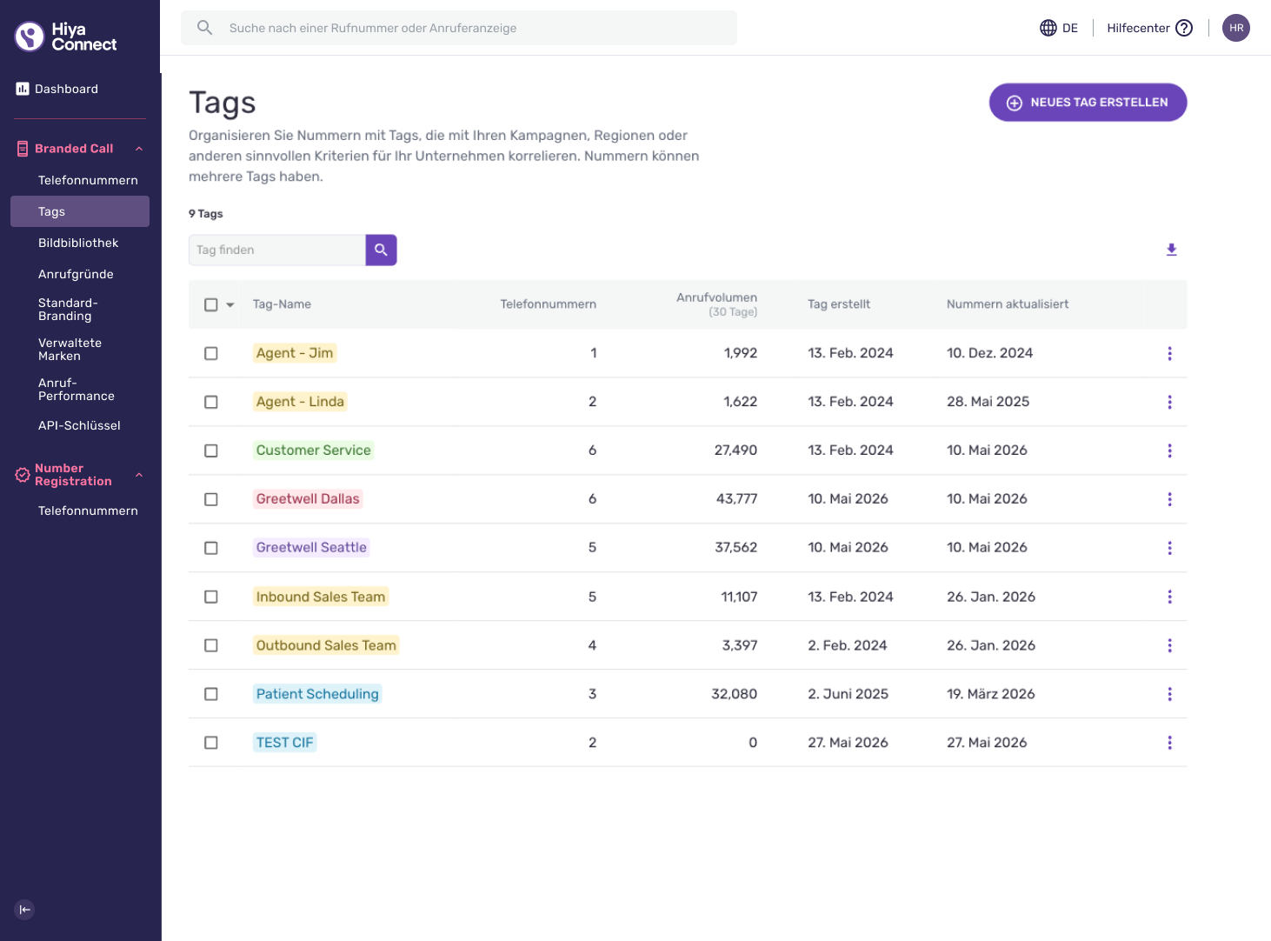
Task: Click the Hiya Connect logo
Action: (66, 37)
